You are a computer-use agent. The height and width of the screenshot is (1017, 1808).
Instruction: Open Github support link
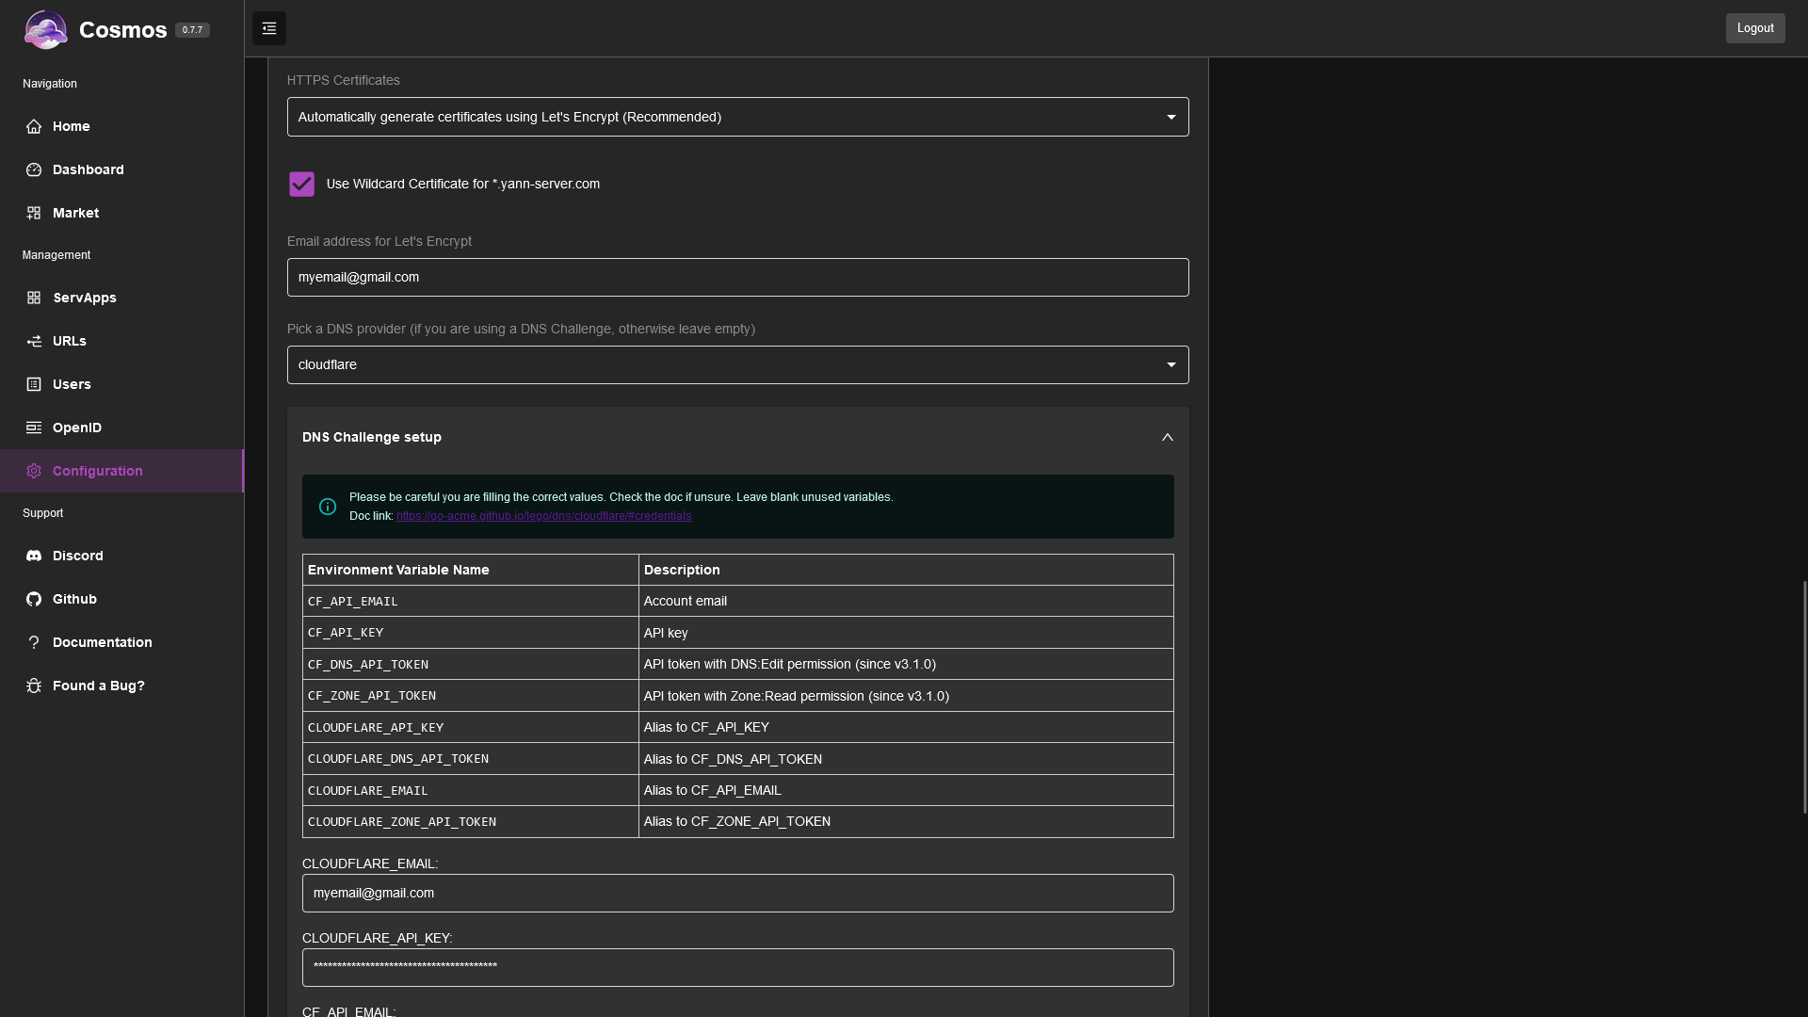[122, 599]
